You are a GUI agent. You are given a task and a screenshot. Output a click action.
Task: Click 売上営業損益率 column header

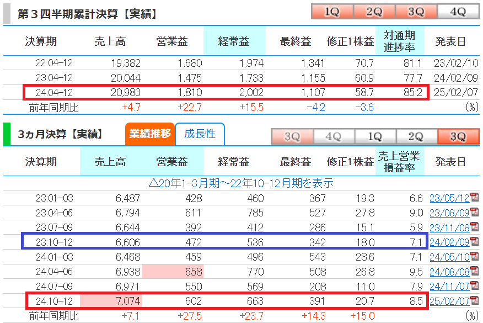click(400, 161)
